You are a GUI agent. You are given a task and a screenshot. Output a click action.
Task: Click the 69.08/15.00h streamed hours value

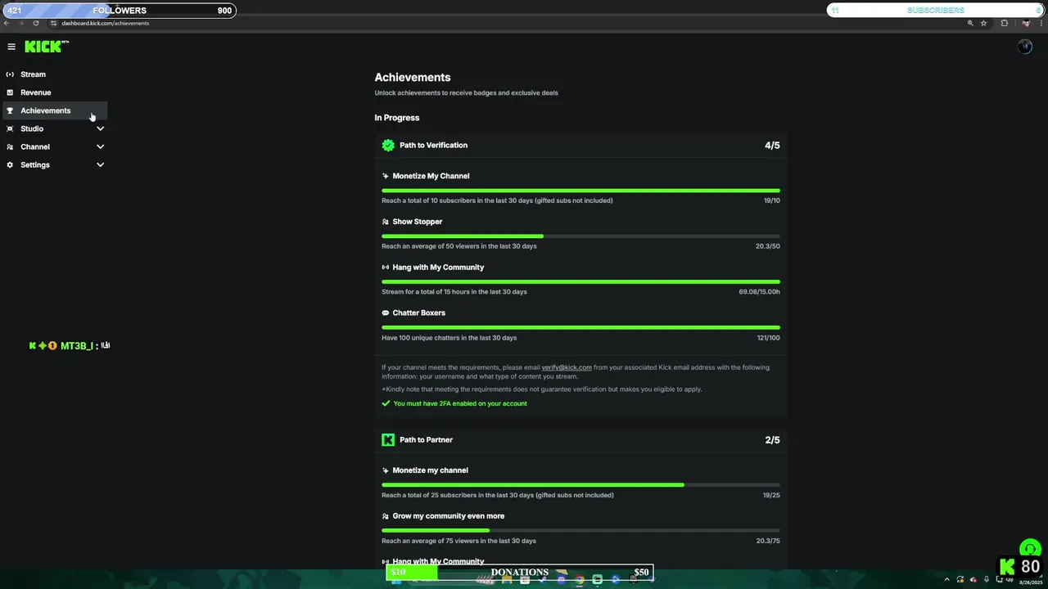(x=759, y=292)
